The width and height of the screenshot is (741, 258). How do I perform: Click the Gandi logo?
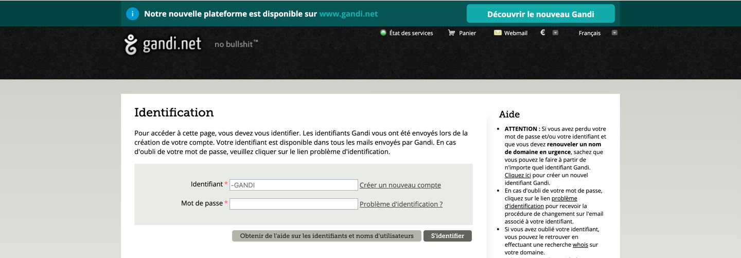163,44
